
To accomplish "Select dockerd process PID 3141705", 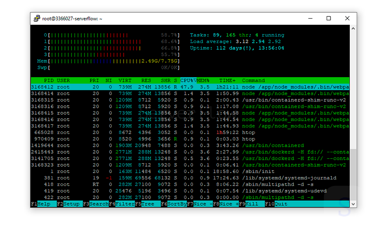I will coord(190,158).
